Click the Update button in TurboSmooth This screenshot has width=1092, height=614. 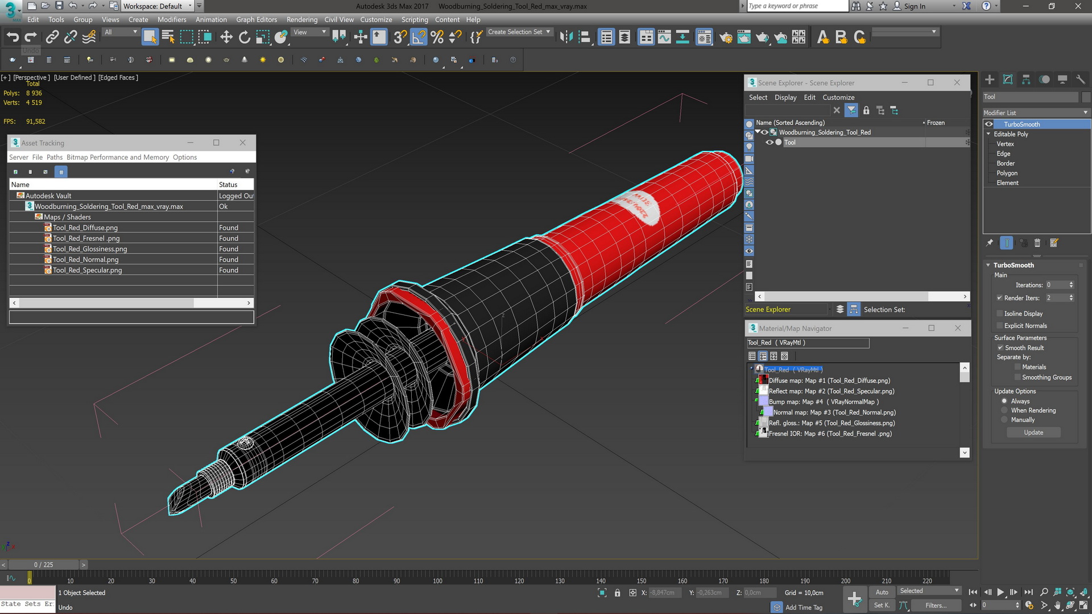(x=1033, y=433)
